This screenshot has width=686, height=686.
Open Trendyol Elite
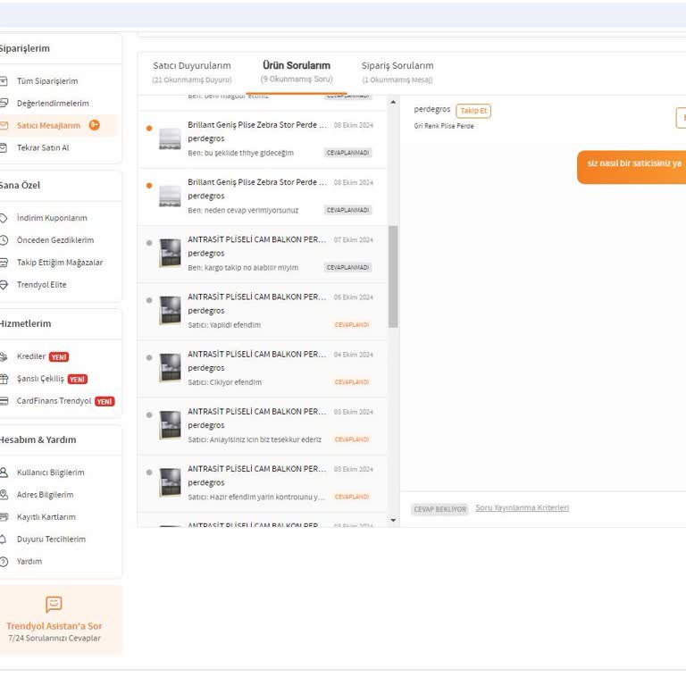[x=42, y=285]
